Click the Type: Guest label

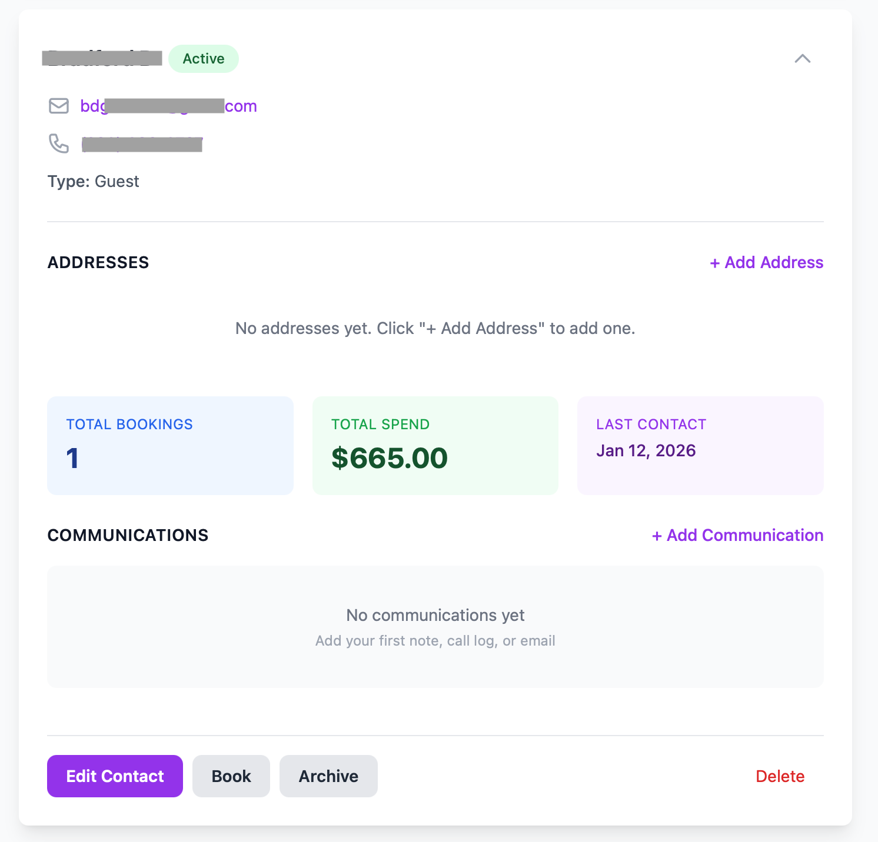pos(94,182)
